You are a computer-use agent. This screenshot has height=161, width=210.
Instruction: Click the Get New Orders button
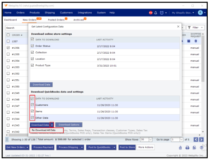(15, 147)
